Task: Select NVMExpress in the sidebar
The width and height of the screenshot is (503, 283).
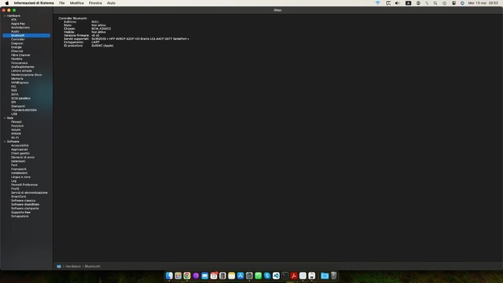Action: coord(20,82)
